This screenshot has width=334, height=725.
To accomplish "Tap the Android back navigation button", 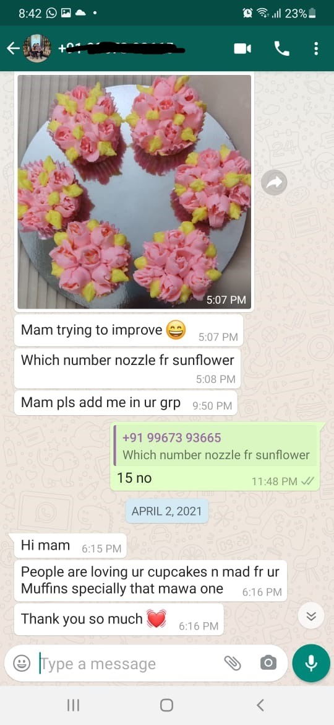I will point(260,705).
